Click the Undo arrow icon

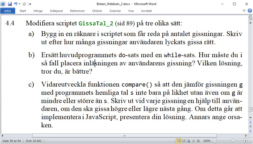[15, 4]
